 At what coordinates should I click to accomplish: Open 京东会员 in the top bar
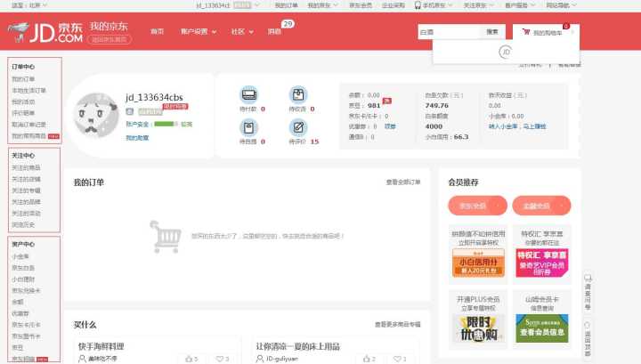coord(361,5)
